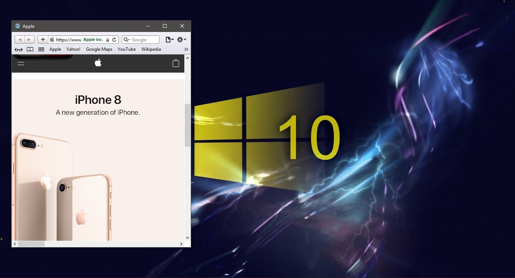Go forward with the right arrow button

[30, 39]
